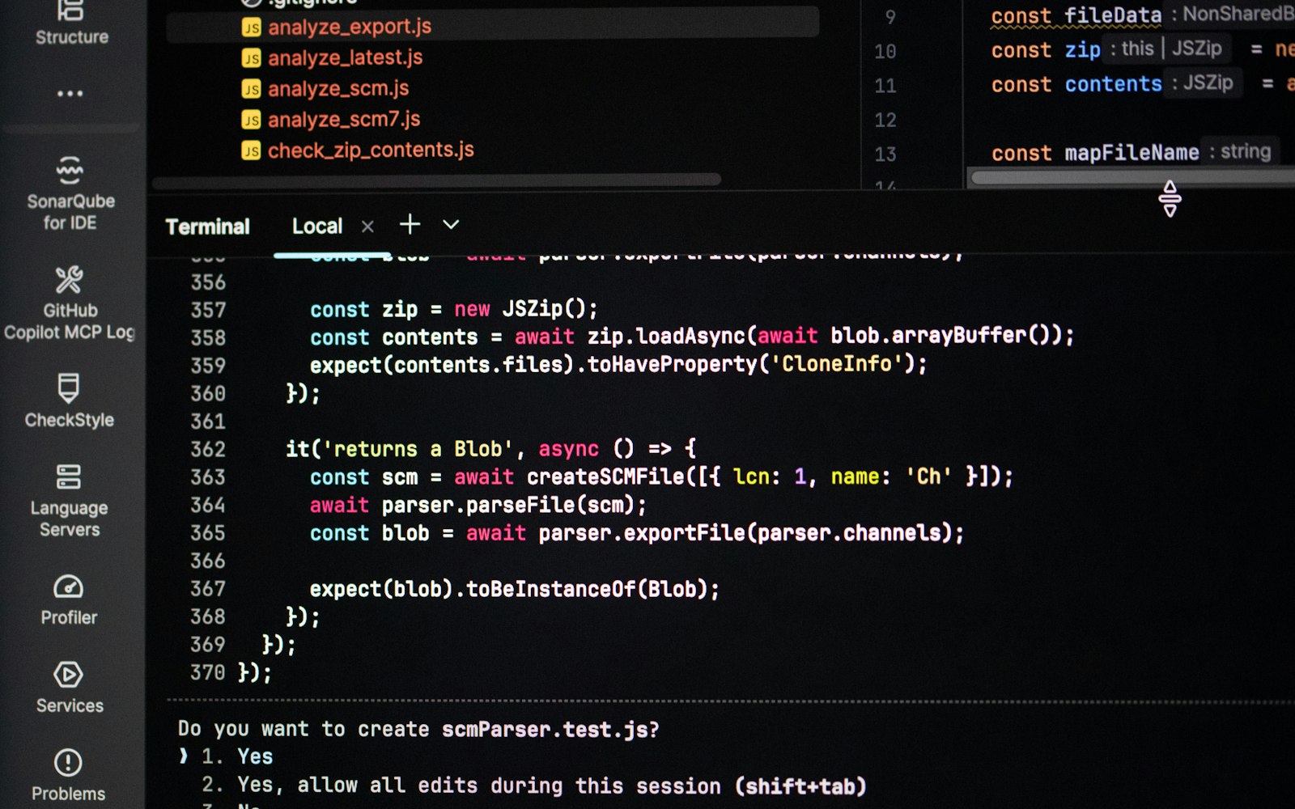This screenshot has height=809, width=1295.
Task: Switch to the Local terminal tab
Action: (x=317, y=227)
